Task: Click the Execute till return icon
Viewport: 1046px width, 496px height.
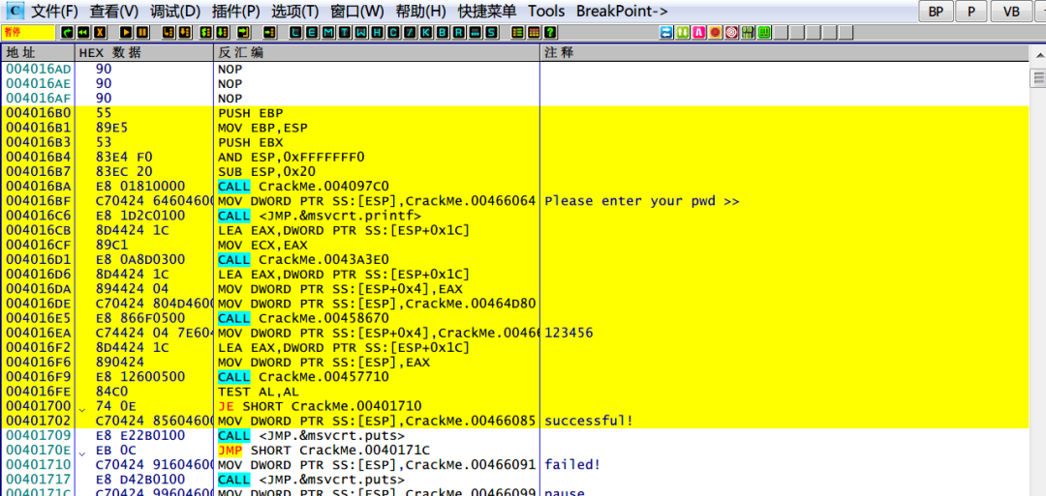Action: coord(243,32)
